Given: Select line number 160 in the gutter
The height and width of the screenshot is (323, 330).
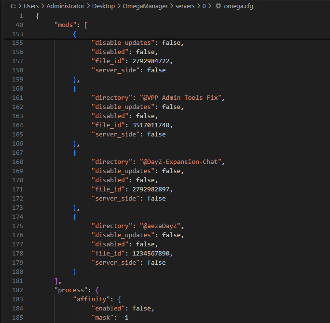Looking at the screenshot, I should click(17, 89).
